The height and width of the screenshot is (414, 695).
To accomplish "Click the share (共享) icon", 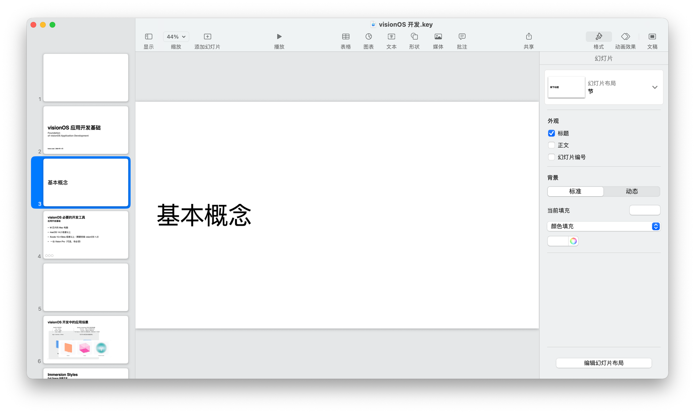I will [x=529, y=36].
